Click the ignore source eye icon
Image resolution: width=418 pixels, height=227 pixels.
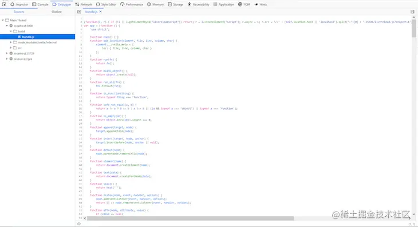[x=79, y=224]
